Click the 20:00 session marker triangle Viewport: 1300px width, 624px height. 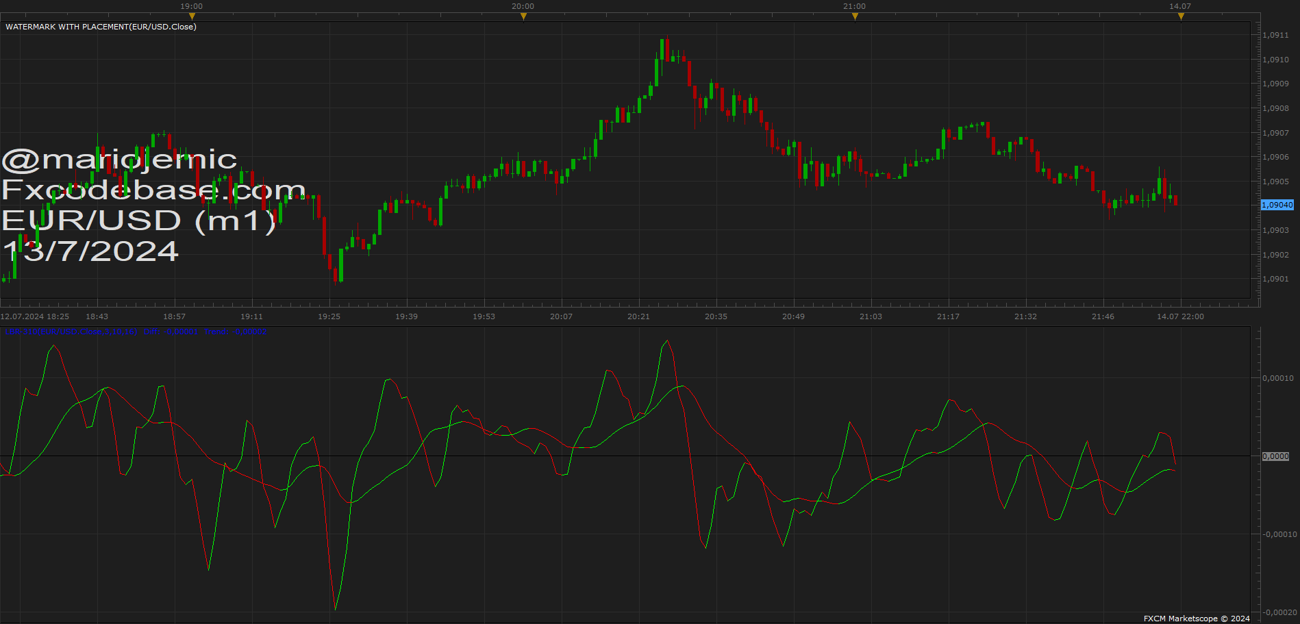point(523,16)
